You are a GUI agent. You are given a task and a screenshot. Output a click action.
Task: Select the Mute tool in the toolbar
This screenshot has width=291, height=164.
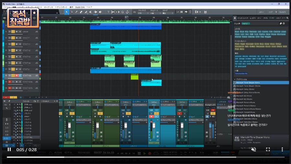(x=91, y=12)
